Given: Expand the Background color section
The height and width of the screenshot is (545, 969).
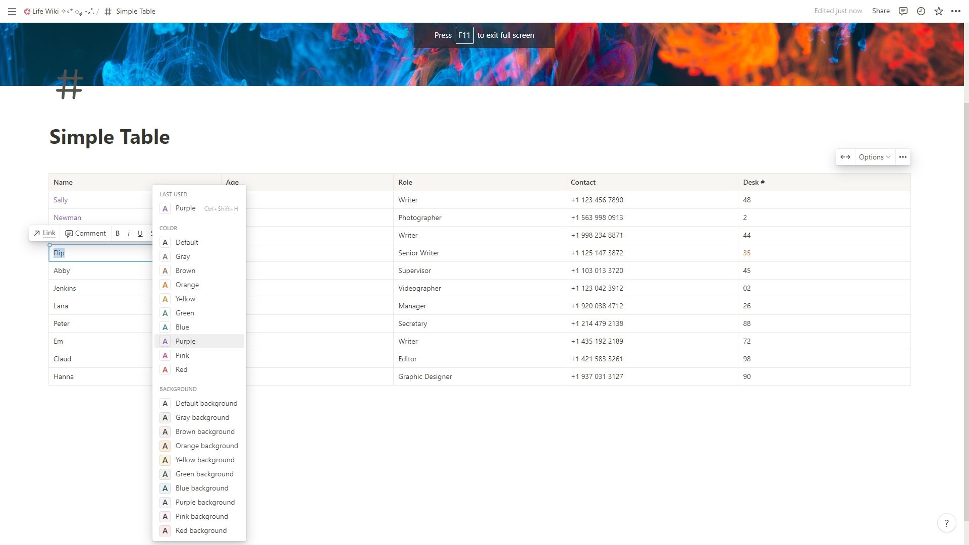Looking at the screenshot, I should [178, 389].
